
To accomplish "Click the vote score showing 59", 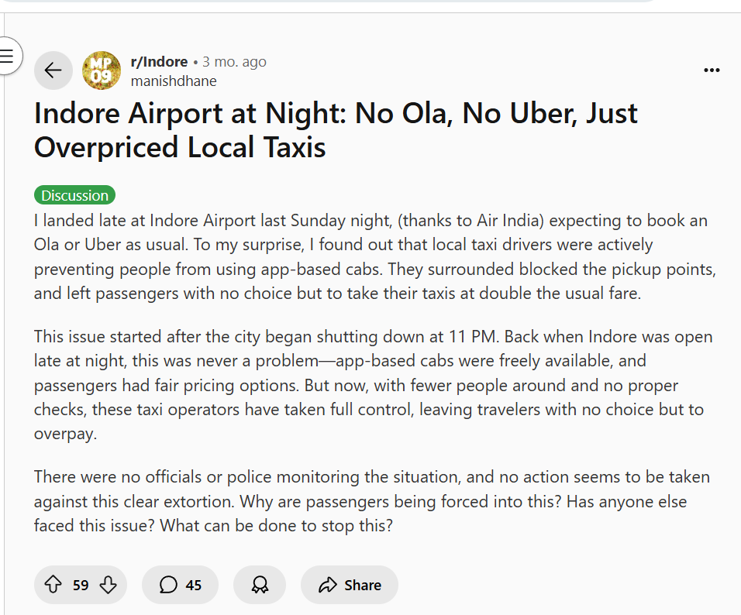I will click(81, 585).
